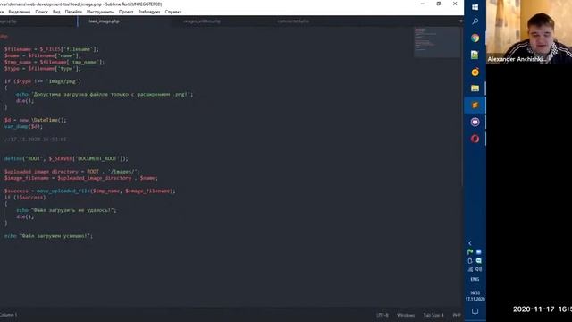The image size is (572, 322).
Task: Click Alexander Anchishkin's webcam video
Action: tap(529, 32)
